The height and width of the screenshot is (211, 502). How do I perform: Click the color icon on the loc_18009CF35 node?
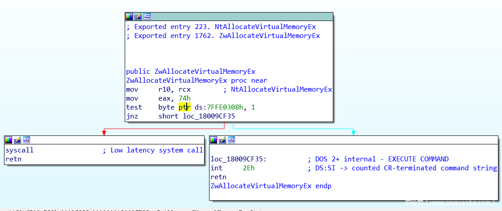214,140
